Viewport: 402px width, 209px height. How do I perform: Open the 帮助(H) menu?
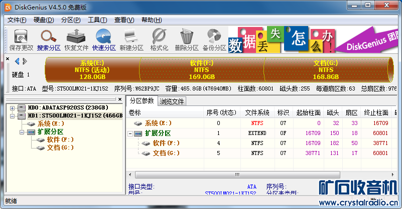(x=152, y=20)
